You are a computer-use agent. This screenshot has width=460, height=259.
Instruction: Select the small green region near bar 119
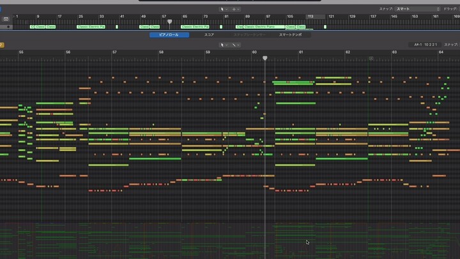(325, 27)
